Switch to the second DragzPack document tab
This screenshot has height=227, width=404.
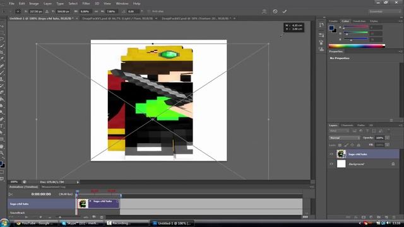click(x=196, y=18)
